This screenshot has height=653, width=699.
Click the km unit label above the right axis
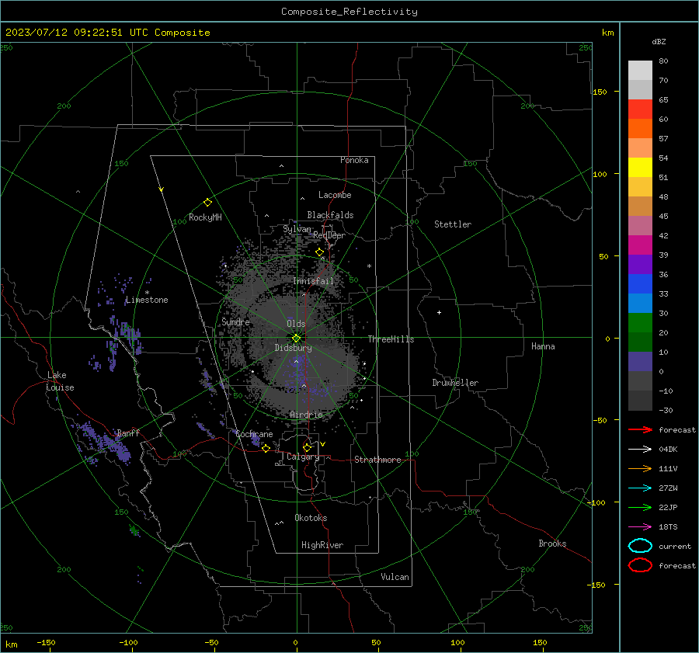pyautogui.click(x=607, y=33)
